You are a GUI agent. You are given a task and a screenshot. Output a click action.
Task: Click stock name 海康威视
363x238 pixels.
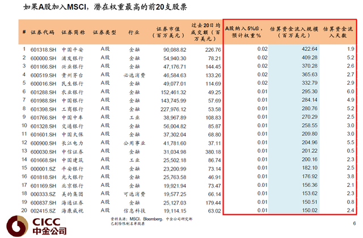coord(73,211)
